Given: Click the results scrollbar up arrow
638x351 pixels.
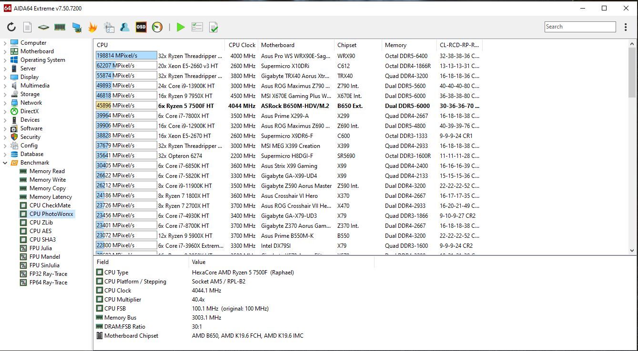Looking at the screenshot, I should click(x=632, y=43).
